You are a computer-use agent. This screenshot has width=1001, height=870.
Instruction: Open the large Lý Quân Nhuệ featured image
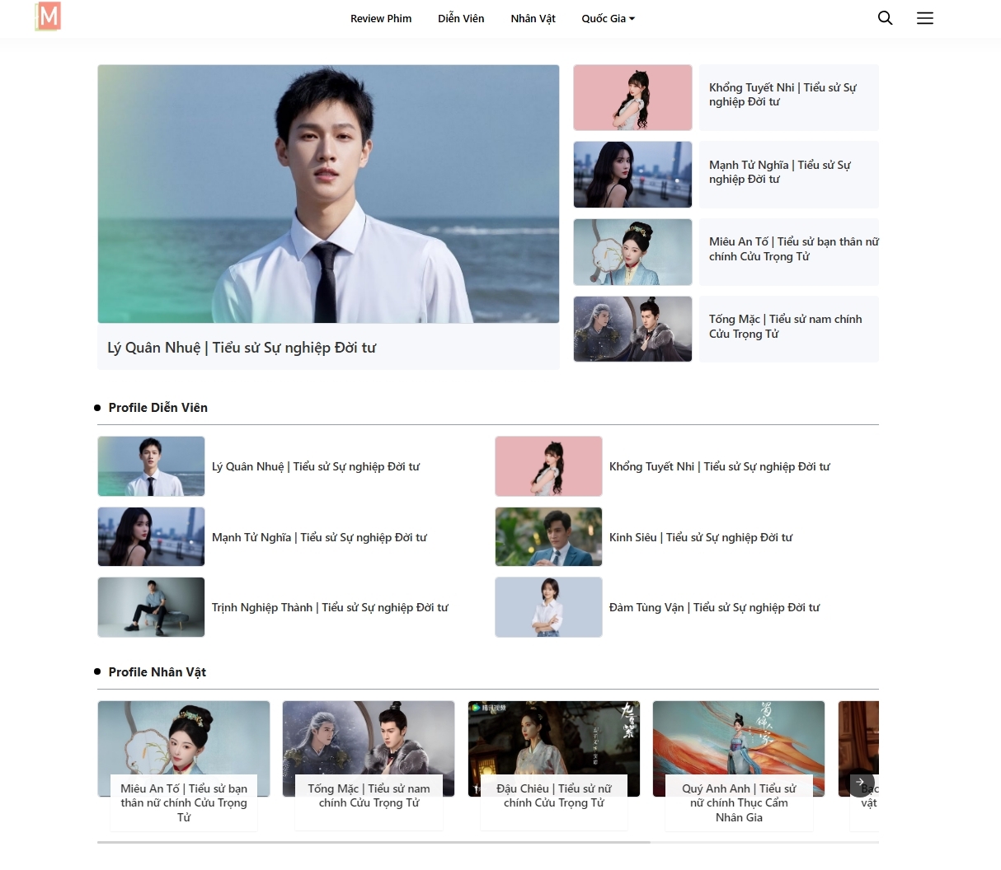pos(328,194)
